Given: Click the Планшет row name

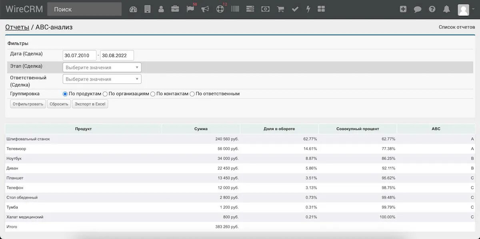Looking at the screenshot, I should click(15, 178).
